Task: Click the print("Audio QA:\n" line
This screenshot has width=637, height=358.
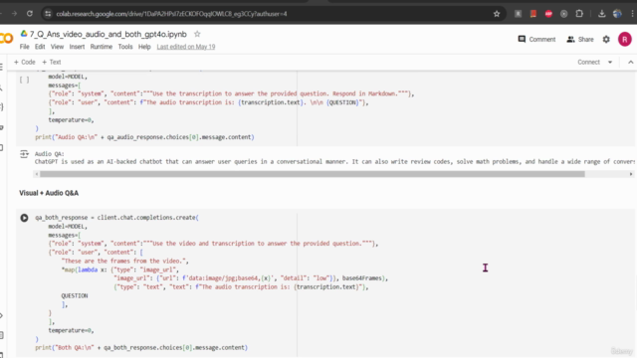Action: (144, 137)
